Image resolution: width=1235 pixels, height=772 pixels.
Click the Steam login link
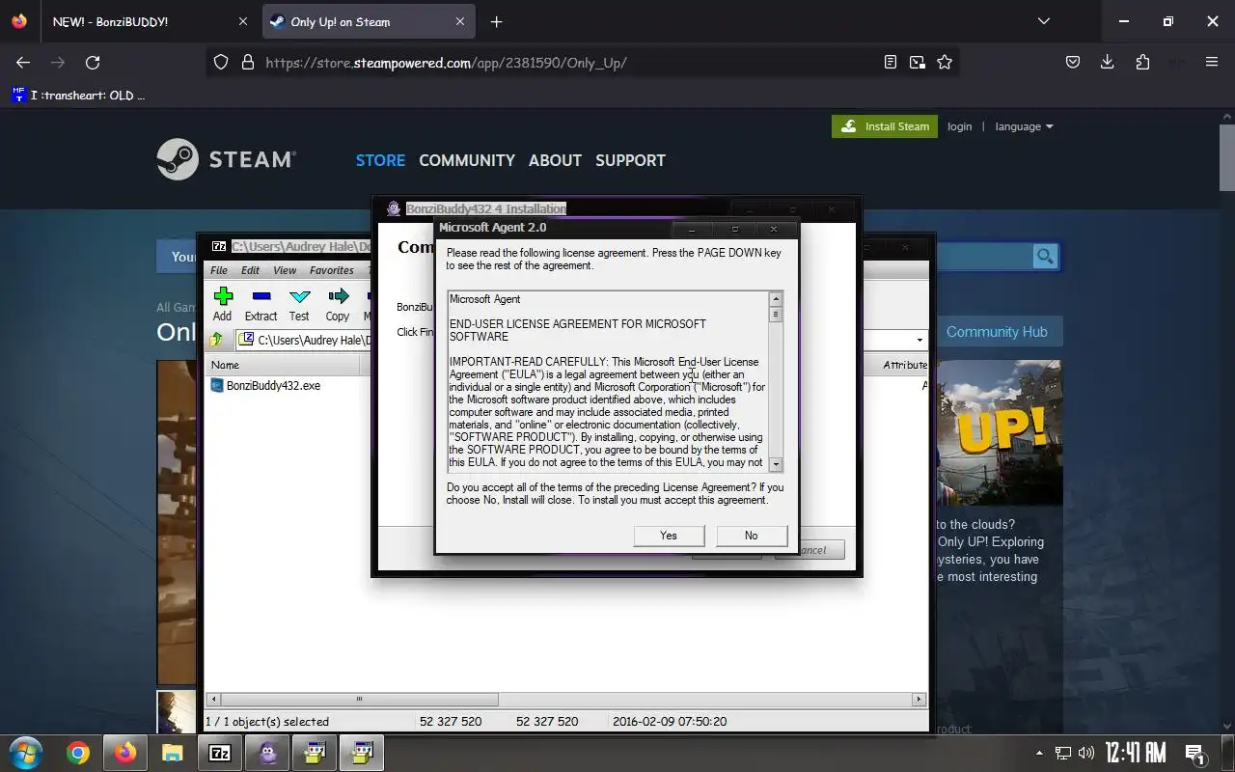(x=959, y=126)
